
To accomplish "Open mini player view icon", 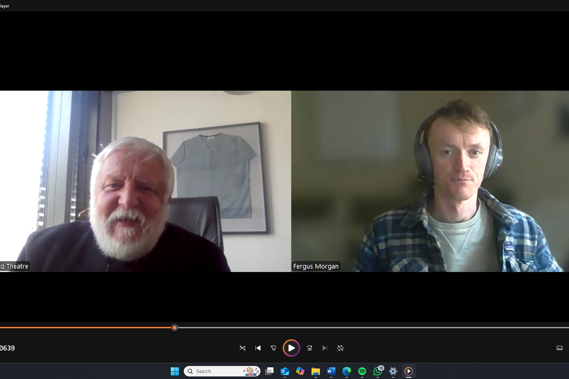I will [560, 348].
